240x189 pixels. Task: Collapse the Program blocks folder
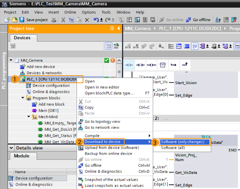click(x=23, y=98)
